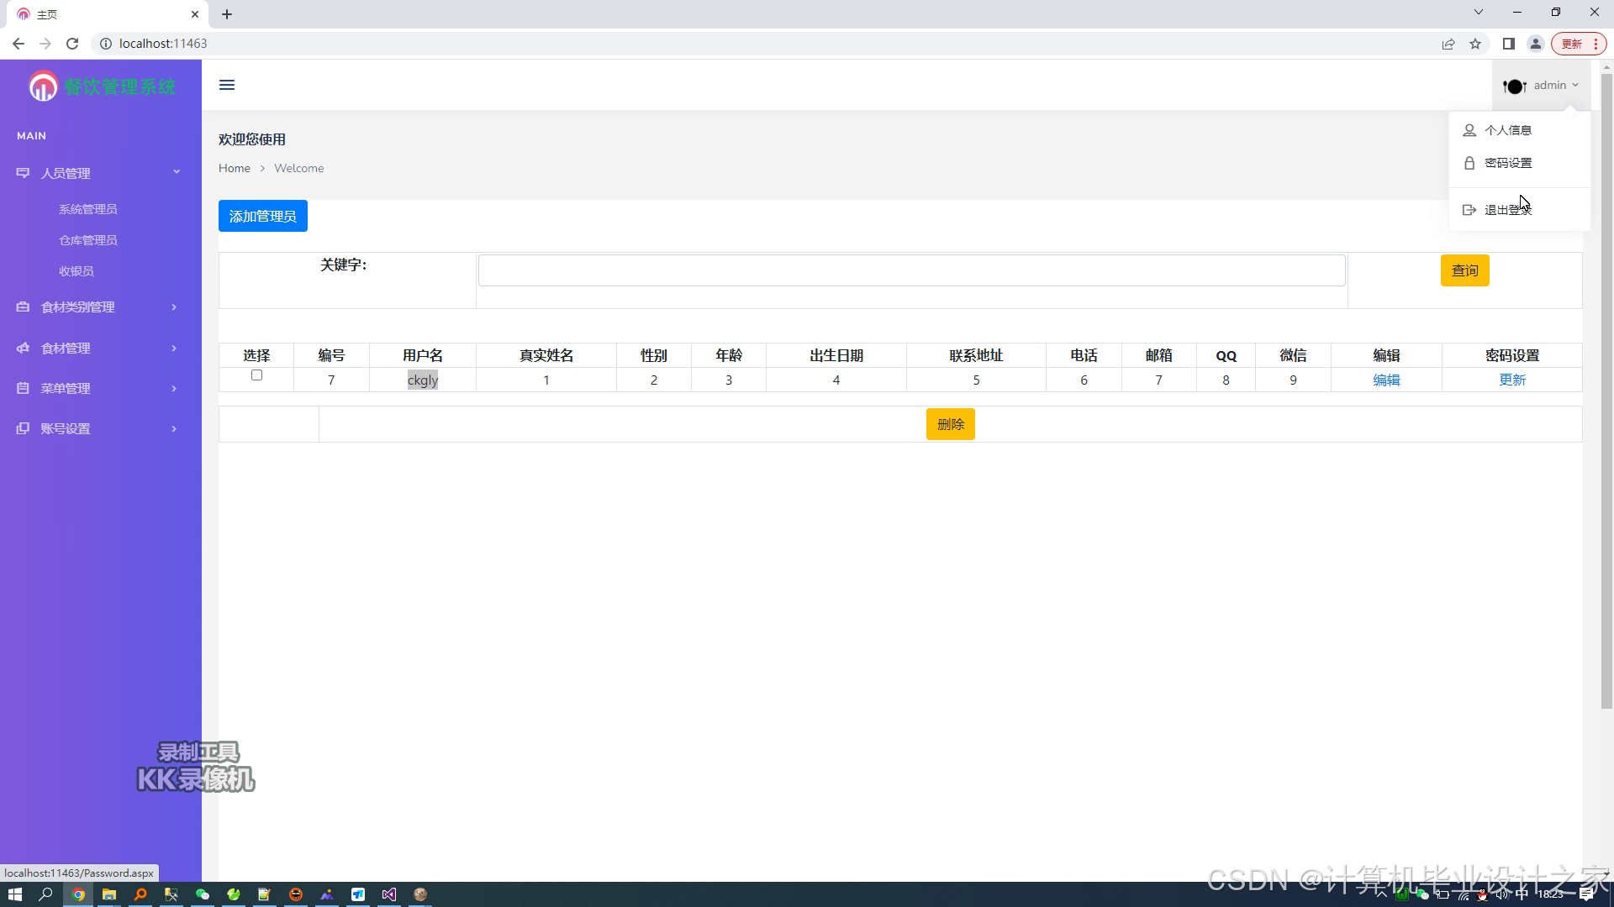Click the browser reload icon

(72, 44)
